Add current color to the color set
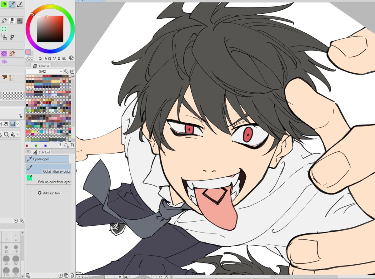This screenshot has height=279, width=375. (66, 145)
